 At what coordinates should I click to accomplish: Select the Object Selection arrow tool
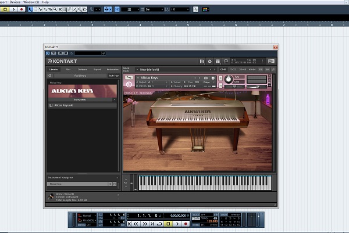point(30,9)
